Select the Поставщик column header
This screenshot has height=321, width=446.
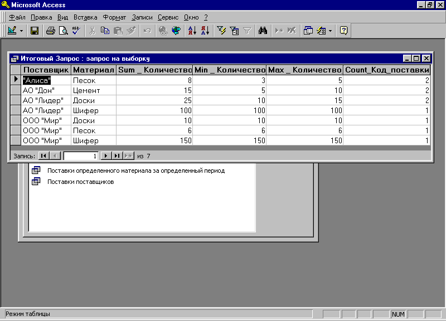point(46,70)
